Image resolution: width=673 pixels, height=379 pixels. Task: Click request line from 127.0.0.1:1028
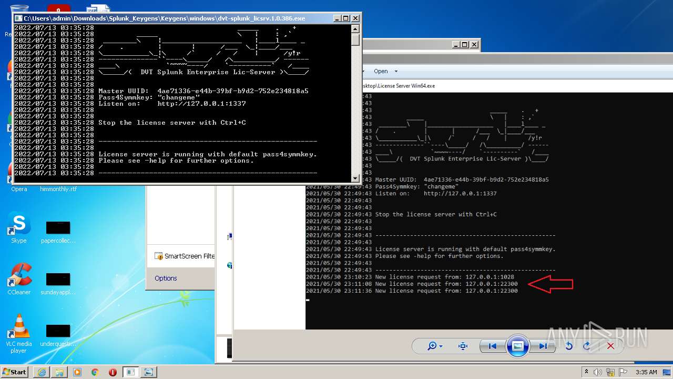pyautogui.click(x=410, y=277)
